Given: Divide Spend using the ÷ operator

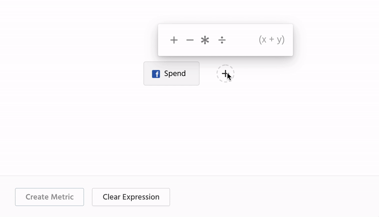Looking at the screenshot, I should point(222,40).
